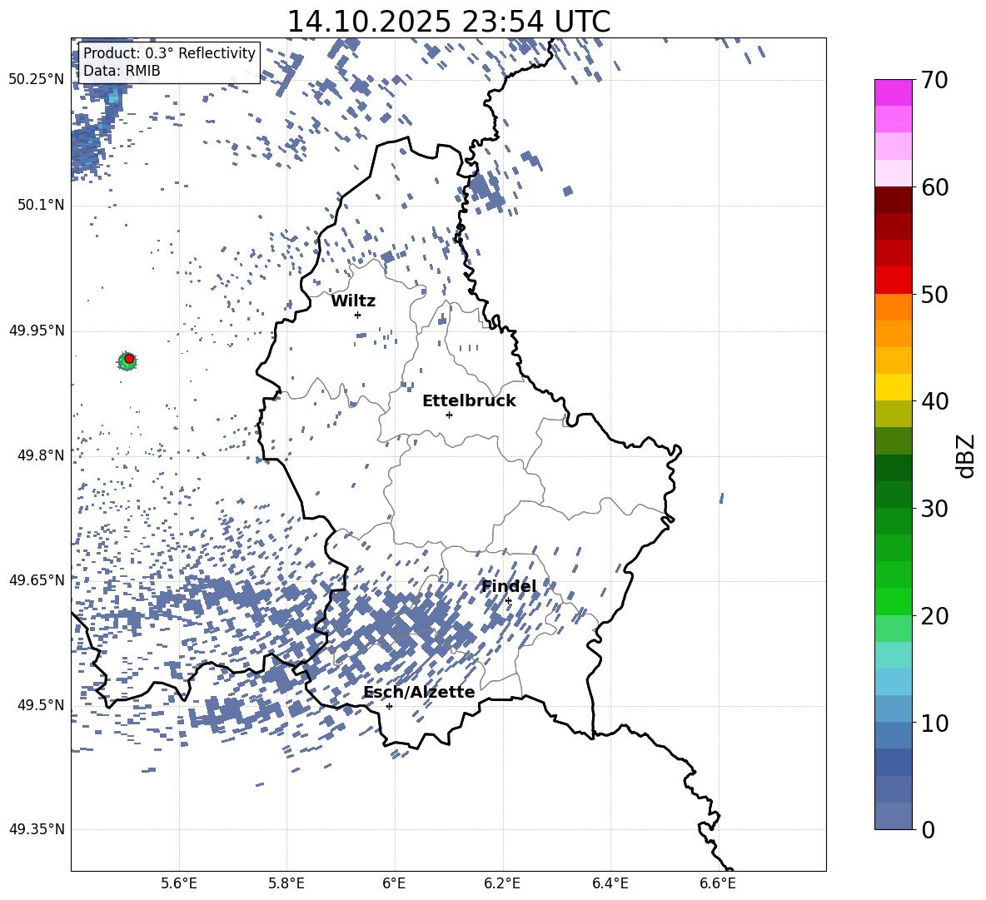Click the bright green colorbar segment above 20
The width and height of the screenshot is (986, 900).
click(x=893, y=601)
